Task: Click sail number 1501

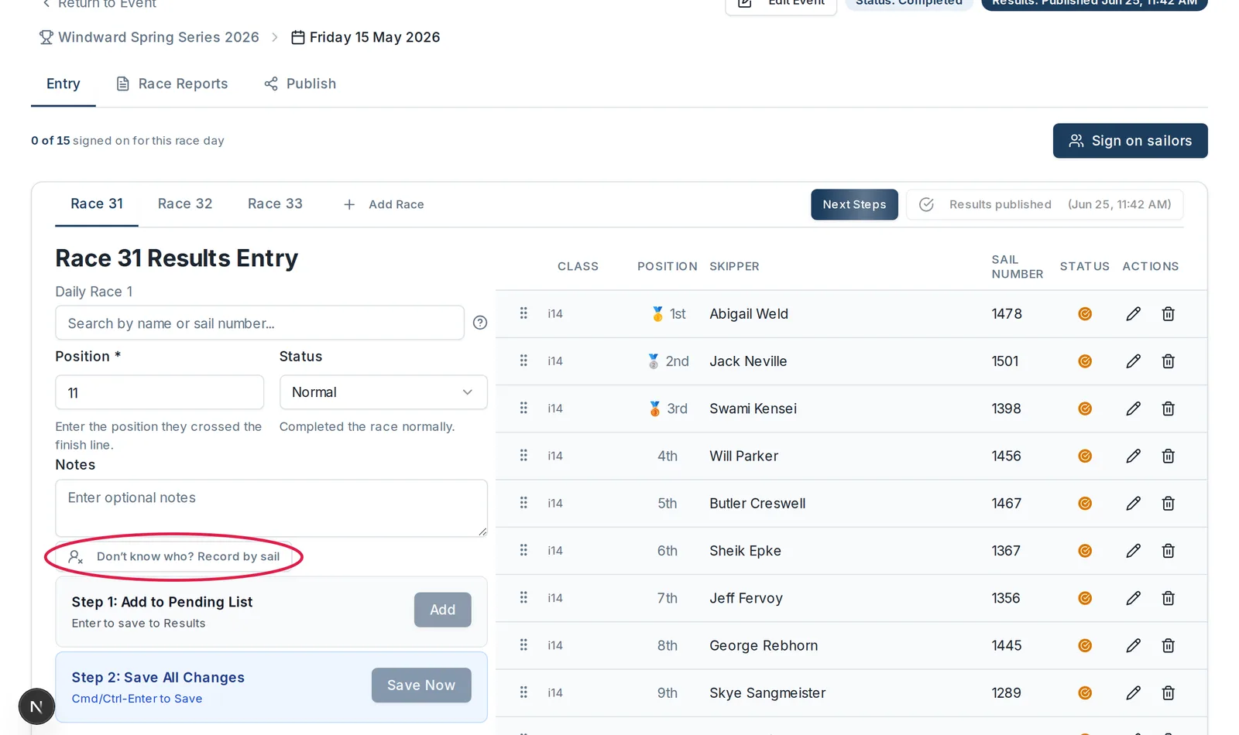Action: 1005,361
